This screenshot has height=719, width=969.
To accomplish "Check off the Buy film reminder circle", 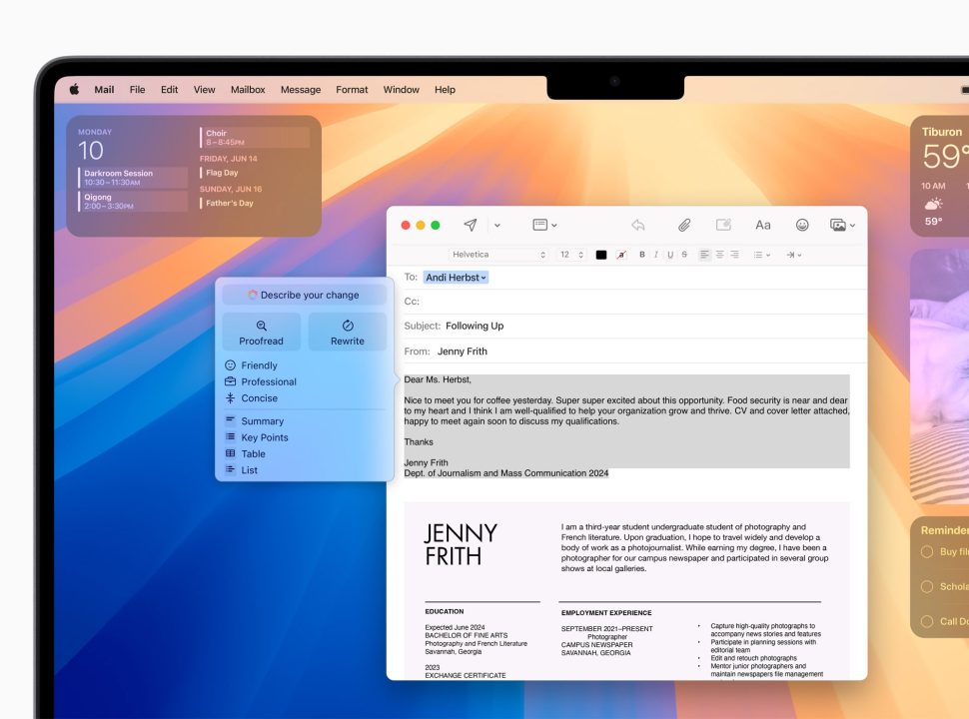I will (926, 551).
